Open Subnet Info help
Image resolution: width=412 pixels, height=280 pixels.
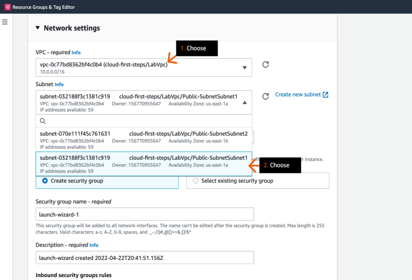pos(59,84)
